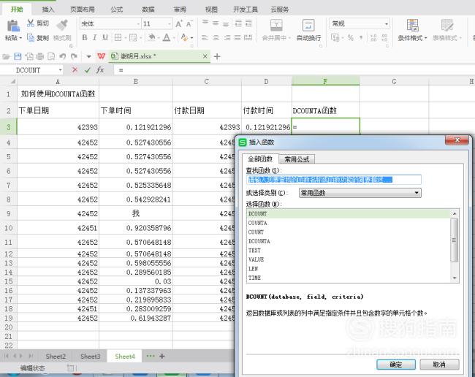The image size is (475, 377).
Task: Click the Undo arrow
Action: pyautogui.click(x=62, y=56)
